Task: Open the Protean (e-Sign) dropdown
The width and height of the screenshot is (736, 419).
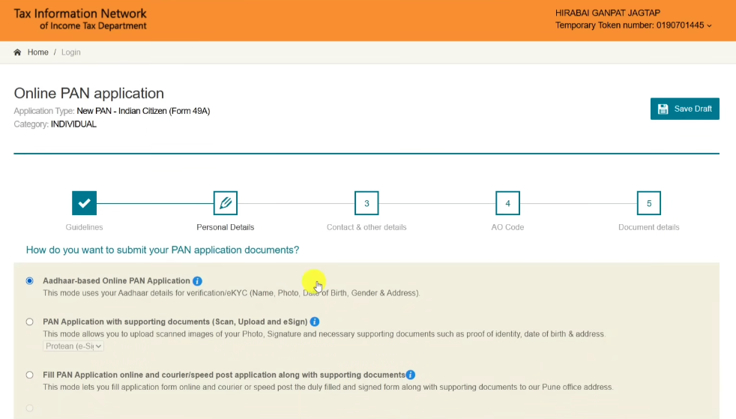Action: click(x=73, y=346)
